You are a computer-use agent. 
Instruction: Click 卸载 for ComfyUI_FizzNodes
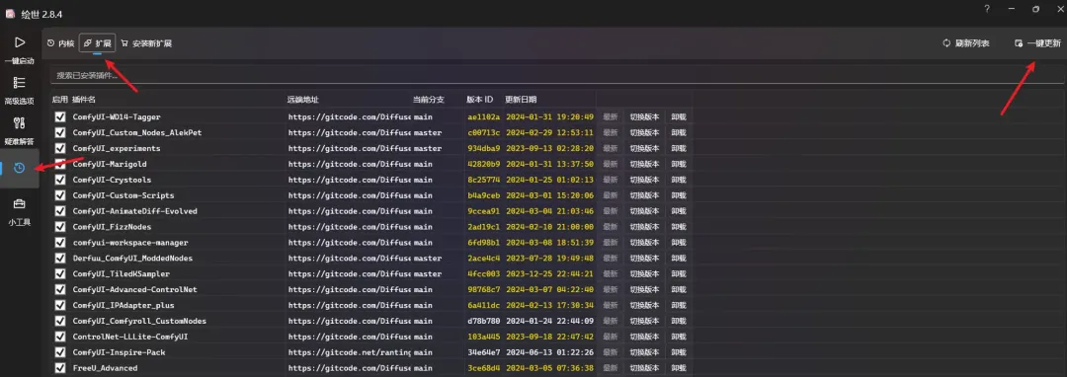click(679, 227)
